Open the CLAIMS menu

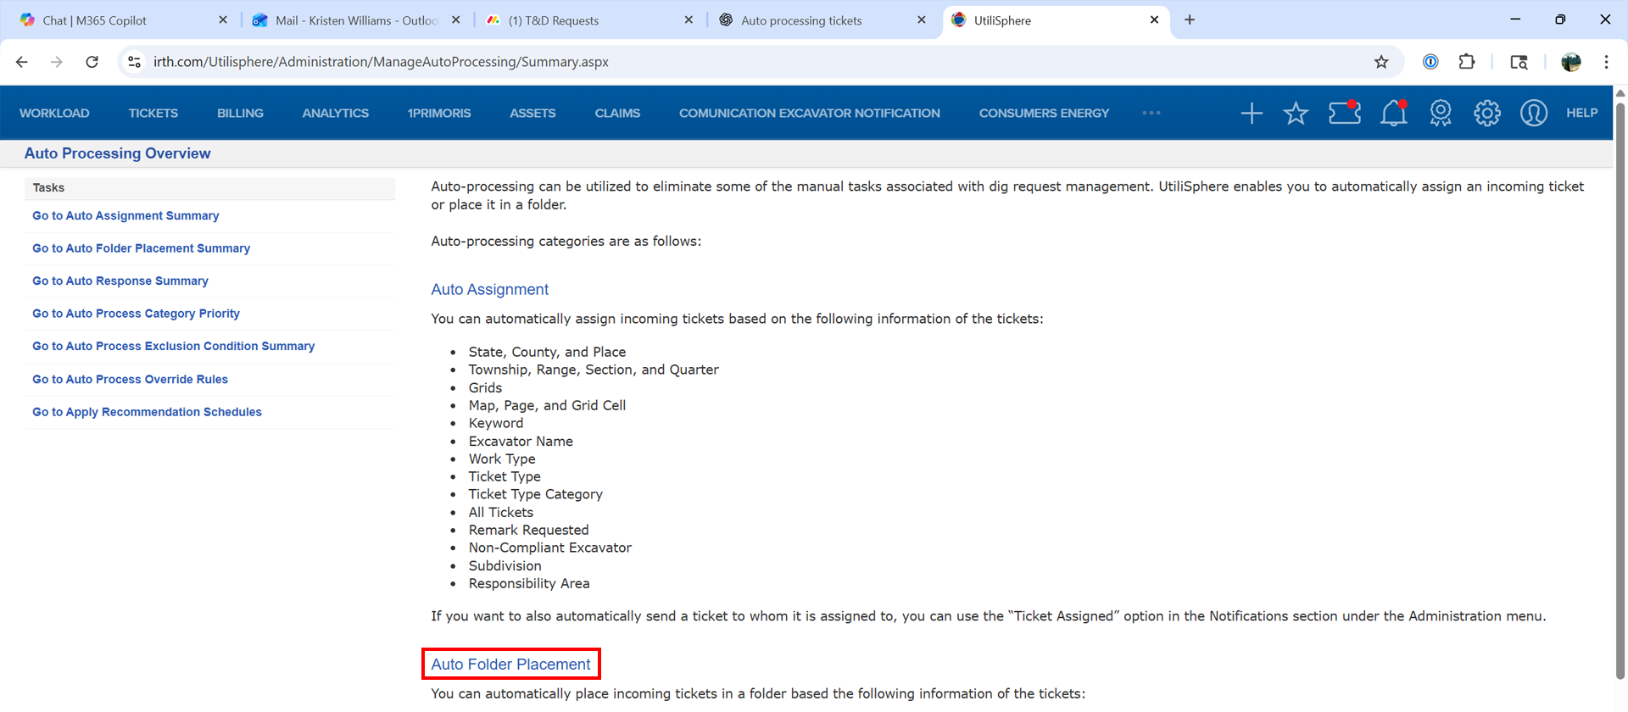[x=617, y=113]
